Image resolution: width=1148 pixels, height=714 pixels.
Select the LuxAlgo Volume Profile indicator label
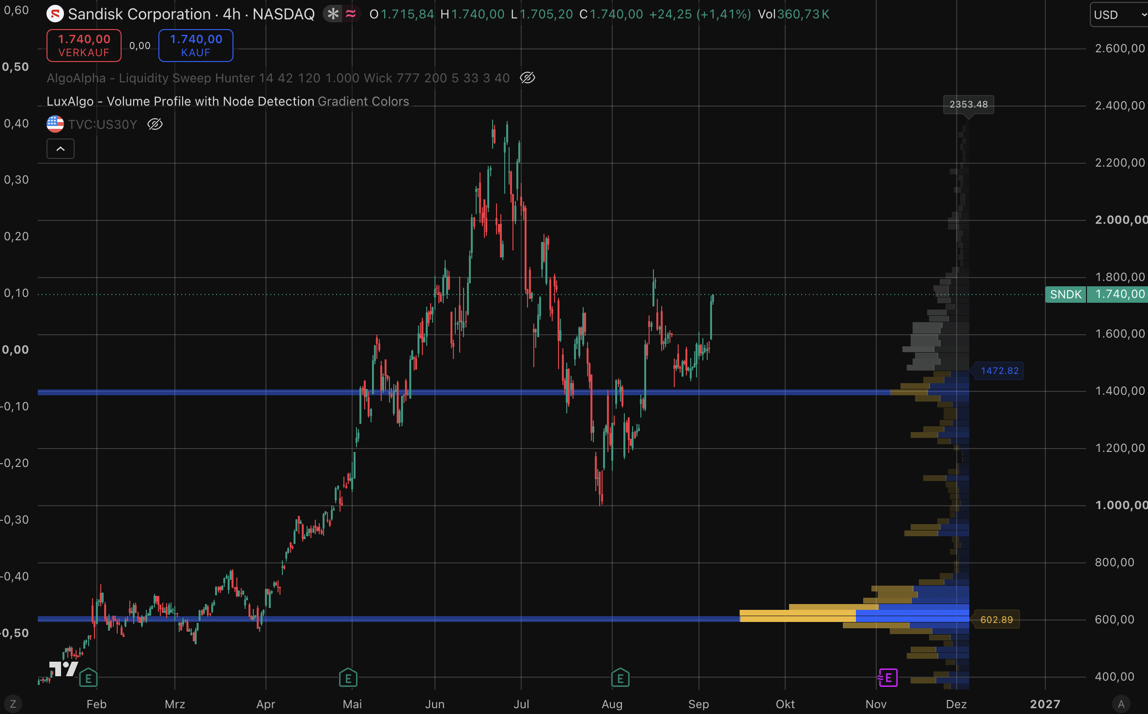228,101
